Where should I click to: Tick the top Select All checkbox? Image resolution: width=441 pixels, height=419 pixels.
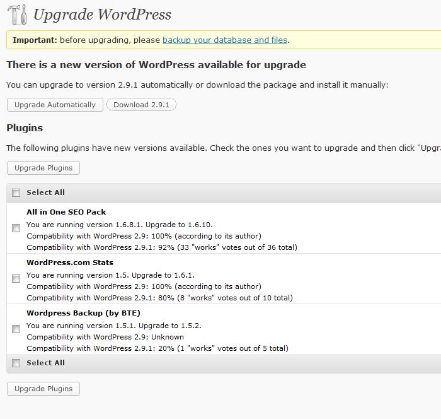pos(16,192)
